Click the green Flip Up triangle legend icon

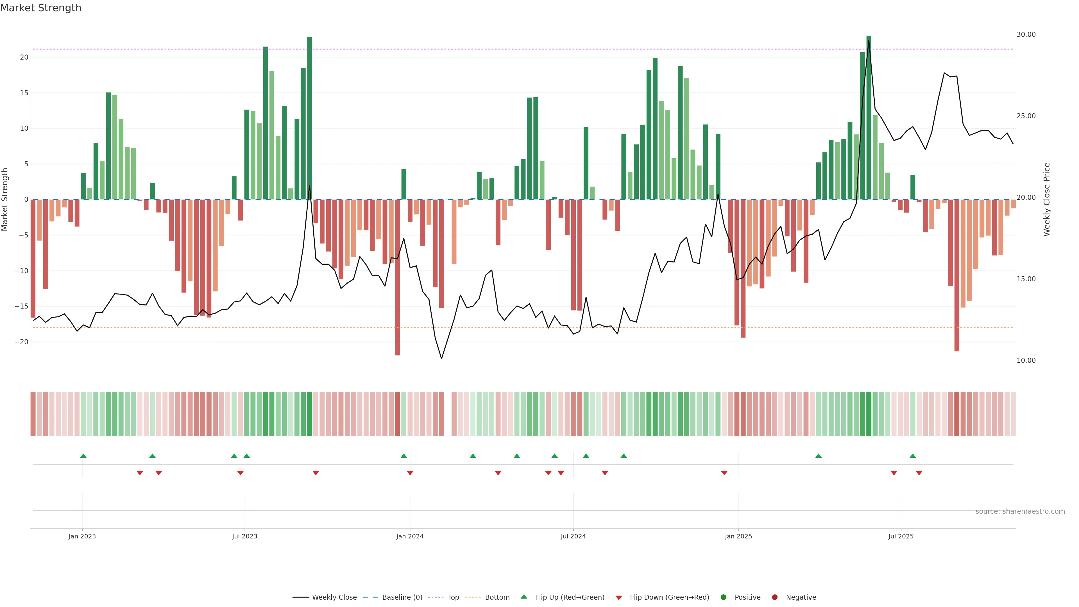tap(523, 597)
